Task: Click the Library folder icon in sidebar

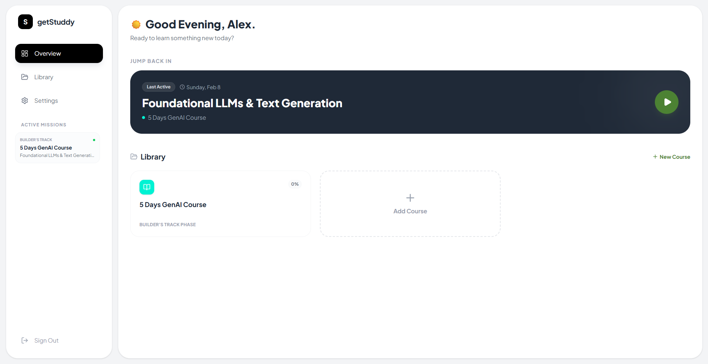Action: [x=25, y=77]
